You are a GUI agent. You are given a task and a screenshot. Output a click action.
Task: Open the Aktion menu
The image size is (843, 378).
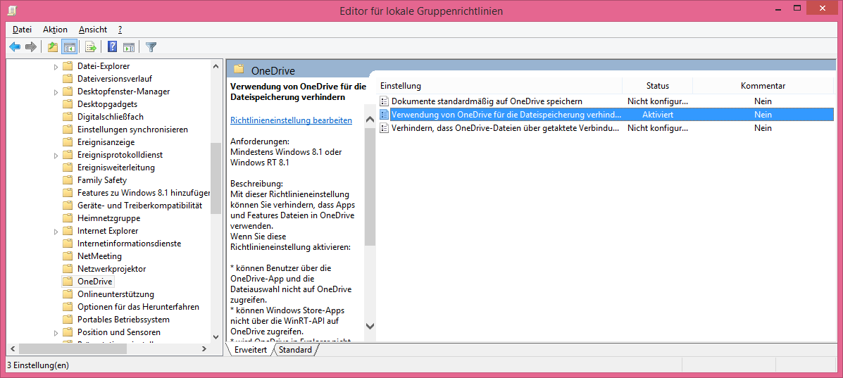55,30
